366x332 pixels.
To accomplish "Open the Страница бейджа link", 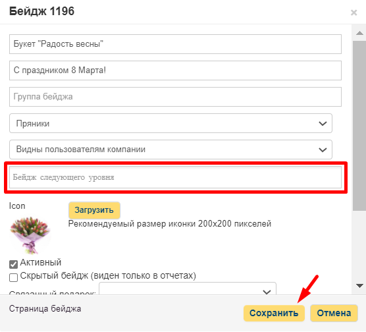I will (x=45, y=309).
